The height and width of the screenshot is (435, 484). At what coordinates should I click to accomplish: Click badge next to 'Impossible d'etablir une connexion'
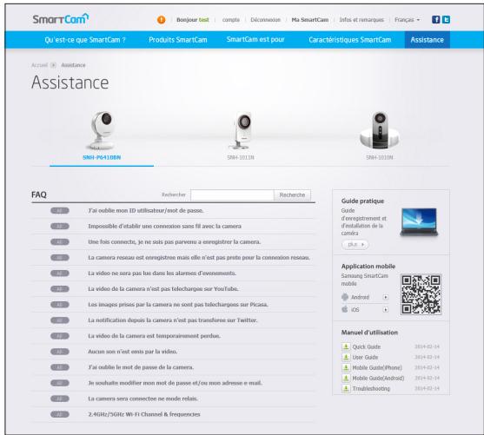point(60,227)
